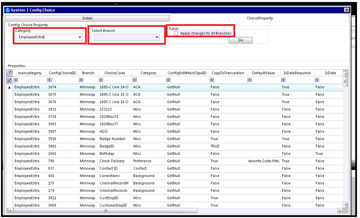Image resolution: width=360 pixels, height=218 pixels.
Task: Select the '1095-C Line 16 O' cell
Action: [x=115, y=102]
